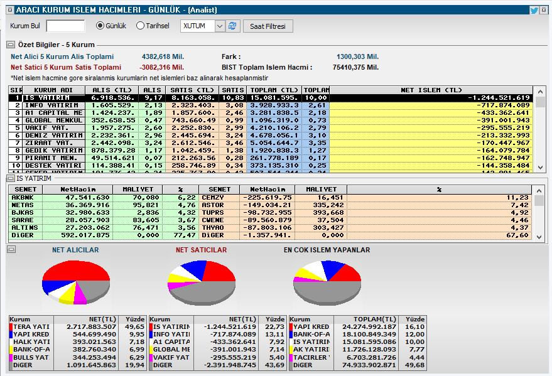Screen dimensions: 552x376
Task: Select the VAKIF YAT. row
Action: point(271,128)
